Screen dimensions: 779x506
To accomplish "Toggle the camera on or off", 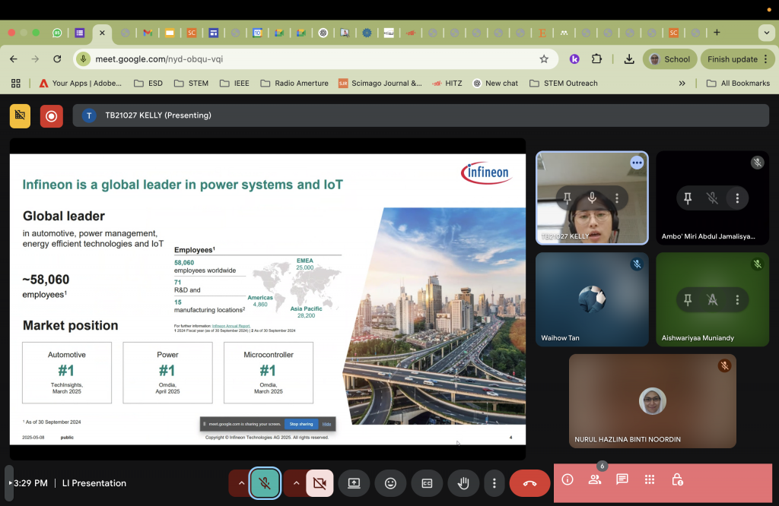I will click(x=320, y=482).
